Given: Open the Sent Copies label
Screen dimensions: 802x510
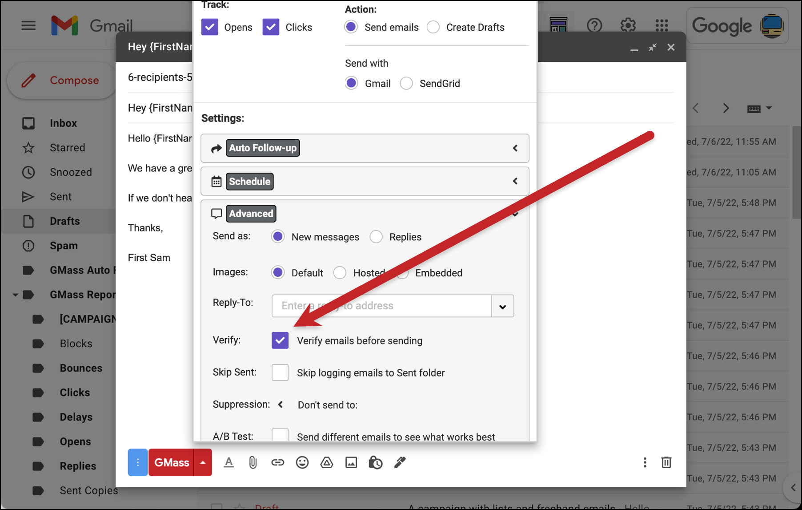Looking at the screenshot, I should click(x=89, y=490).
